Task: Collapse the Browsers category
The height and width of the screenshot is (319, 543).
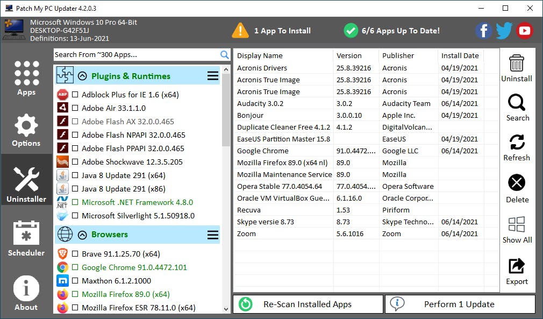Action: tap(82, 235)
